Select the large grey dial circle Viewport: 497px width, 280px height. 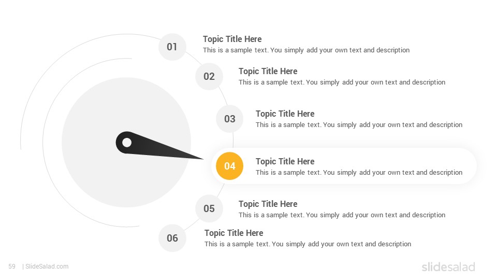click(x=126, y=143)
